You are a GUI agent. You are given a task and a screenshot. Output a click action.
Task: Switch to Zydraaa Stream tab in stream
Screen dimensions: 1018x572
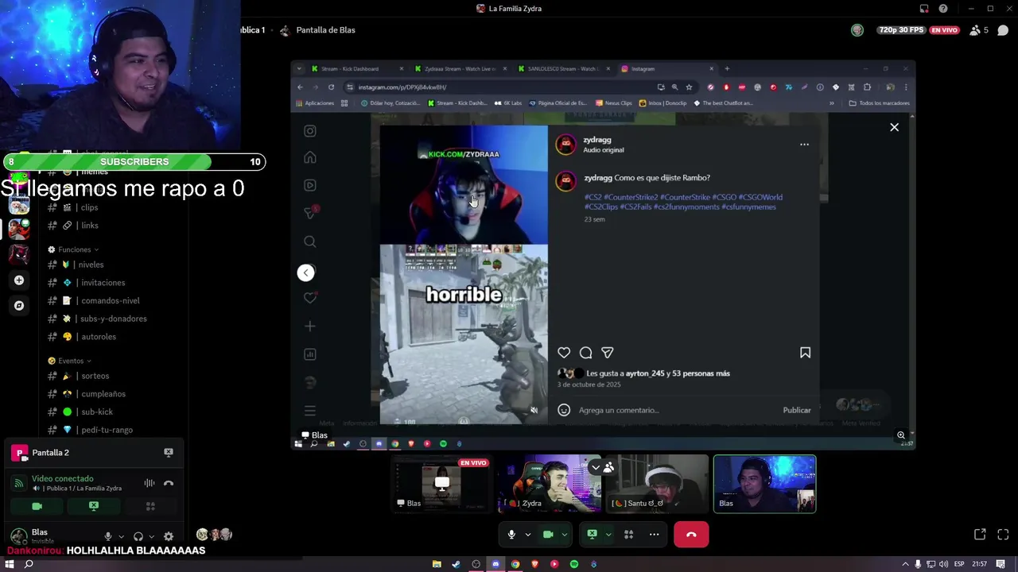click(x=460, y=69)
